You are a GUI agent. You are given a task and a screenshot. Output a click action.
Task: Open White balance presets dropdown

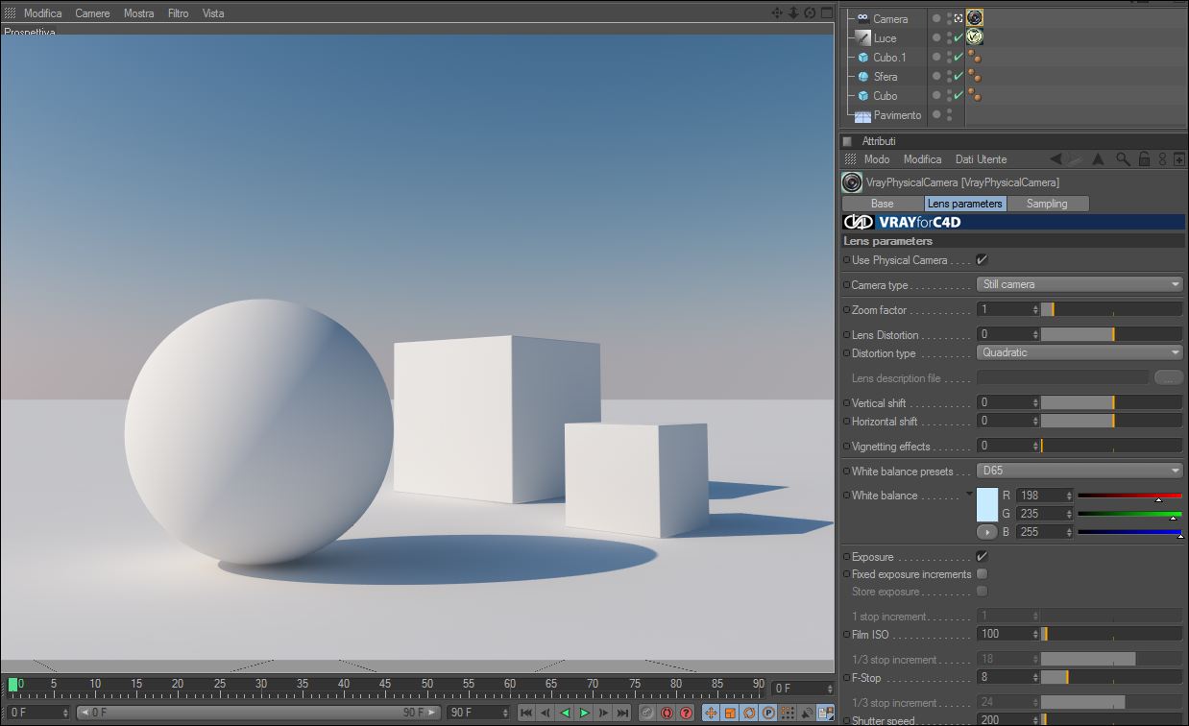(x=1080, y=472)
